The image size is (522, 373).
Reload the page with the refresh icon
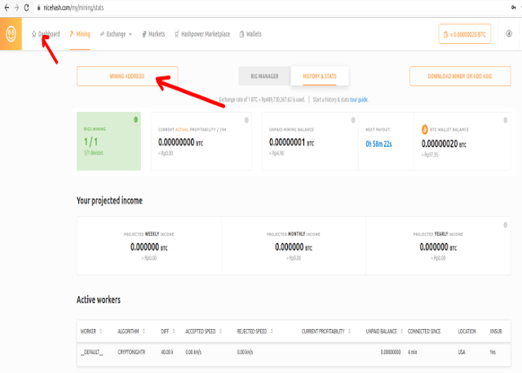tap(26, 7)
